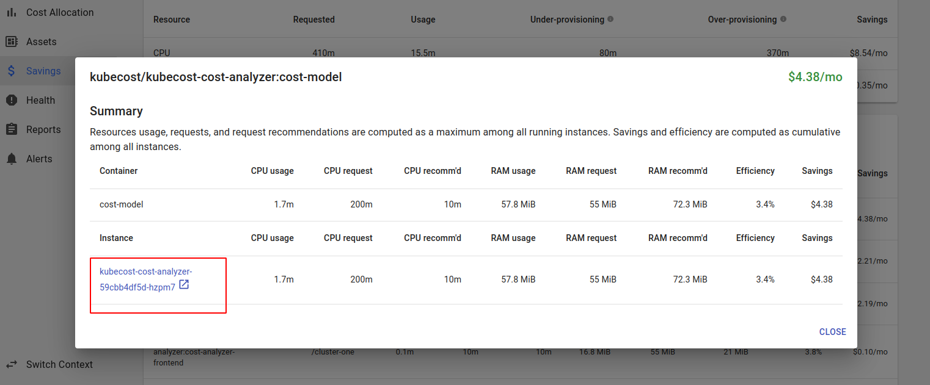Click the Instance column header
The width and height of the screenshot is (930, 385).
(x=116, y=238)
